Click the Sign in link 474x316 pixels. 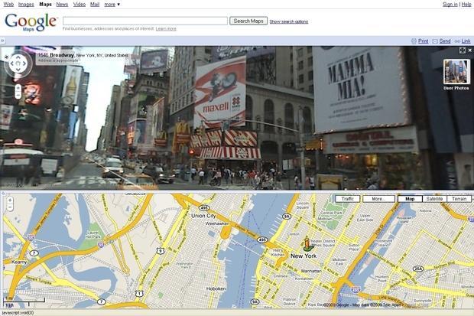[450, 5]
